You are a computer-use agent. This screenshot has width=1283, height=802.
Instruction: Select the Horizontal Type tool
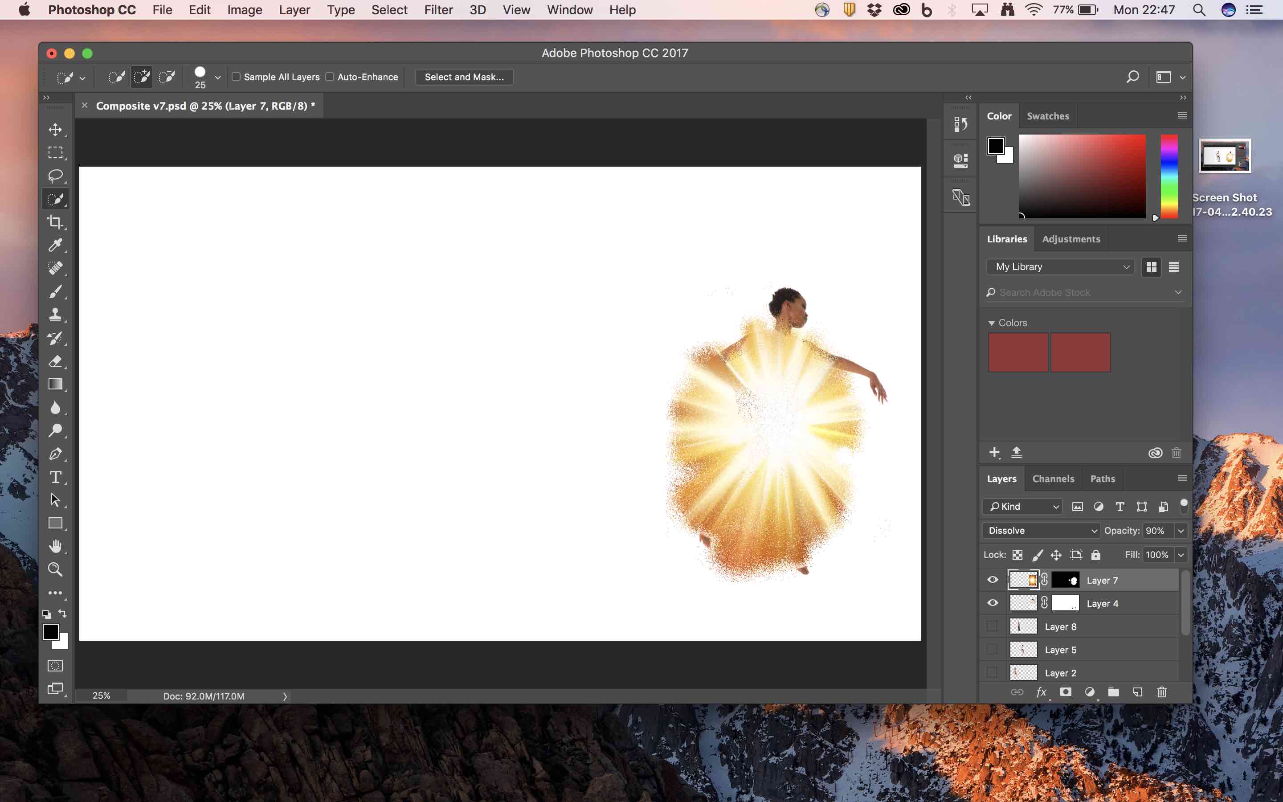click(55, 476)
